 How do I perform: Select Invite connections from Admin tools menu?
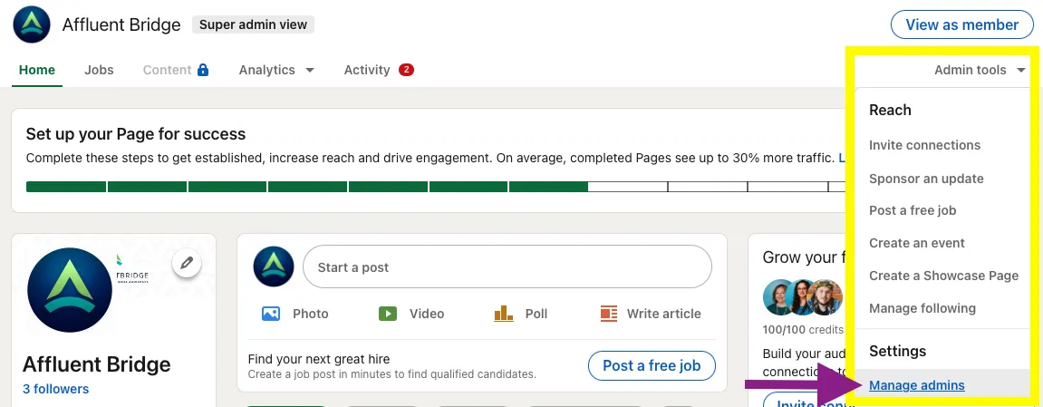(924, 145)
